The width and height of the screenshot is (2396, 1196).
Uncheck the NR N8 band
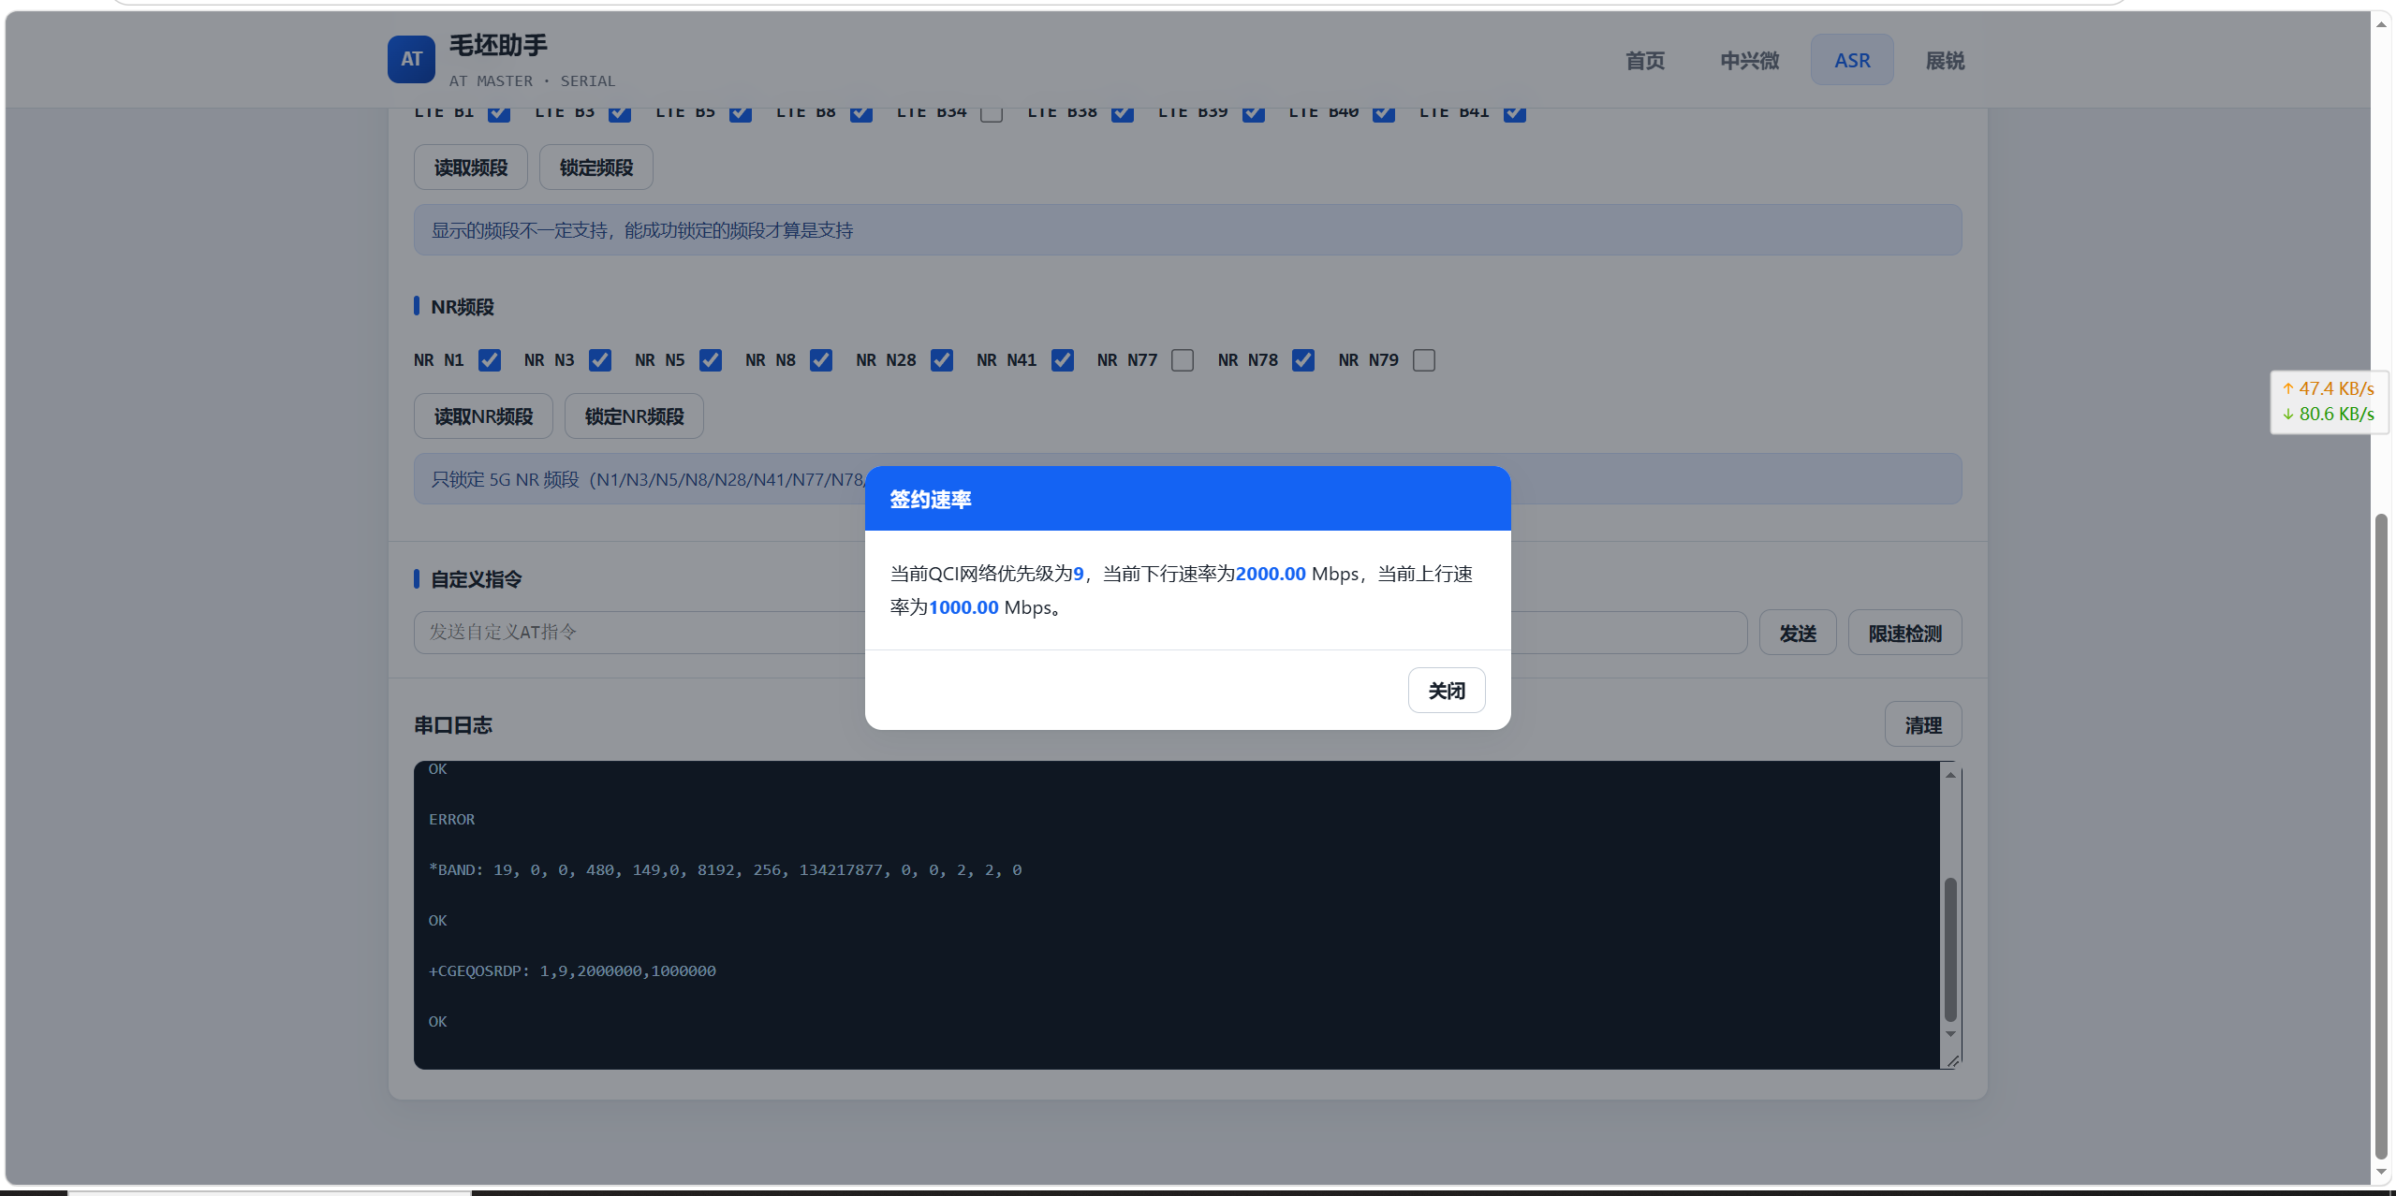point(820,360)
